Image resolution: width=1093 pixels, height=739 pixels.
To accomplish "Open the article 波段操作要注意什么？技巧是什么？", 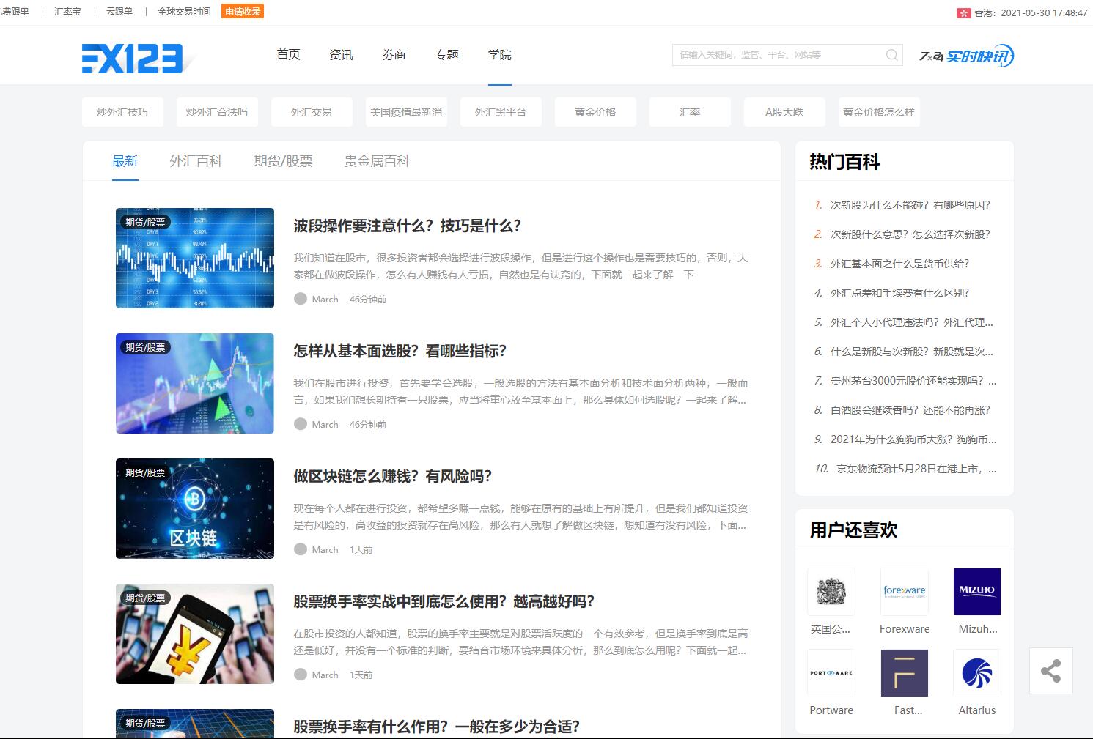I will coord(406,226).
